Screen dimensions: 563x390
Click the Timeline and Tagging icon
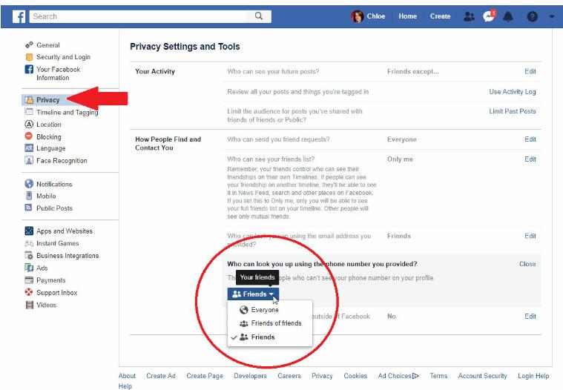point(29,112)
